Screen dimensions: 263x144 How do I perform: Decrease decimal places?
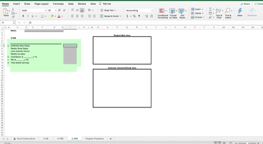tap(151, 16)
